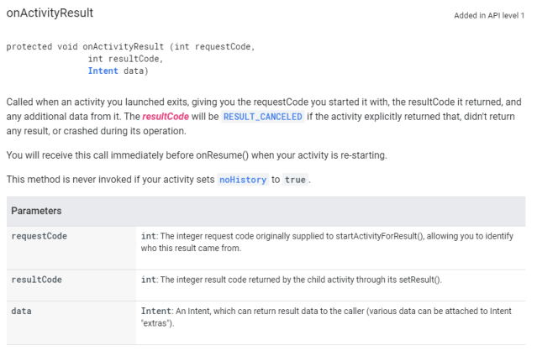Screen dimensions: 537x351
Task: Click the highlighted "true" code value
Action: (295, 181)
